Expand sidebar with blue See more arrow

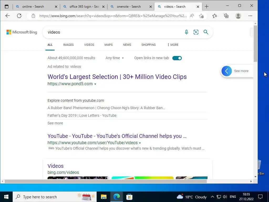click(x=226, y=71)
